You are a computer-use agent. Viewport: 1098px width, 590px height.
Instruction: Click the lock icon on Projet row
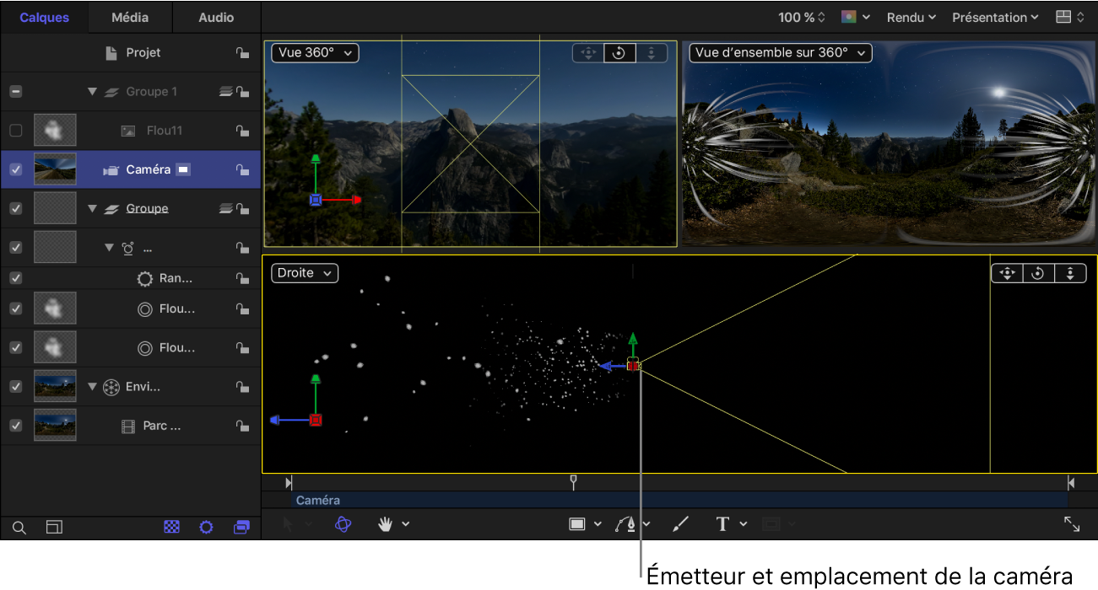pos(242,53)
